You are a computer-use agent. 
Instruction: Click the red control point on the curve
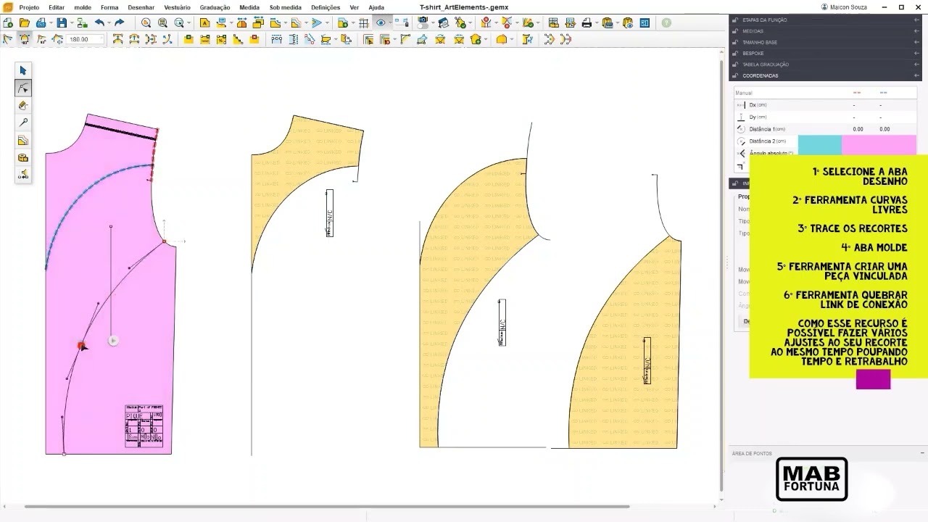[81, 346]
